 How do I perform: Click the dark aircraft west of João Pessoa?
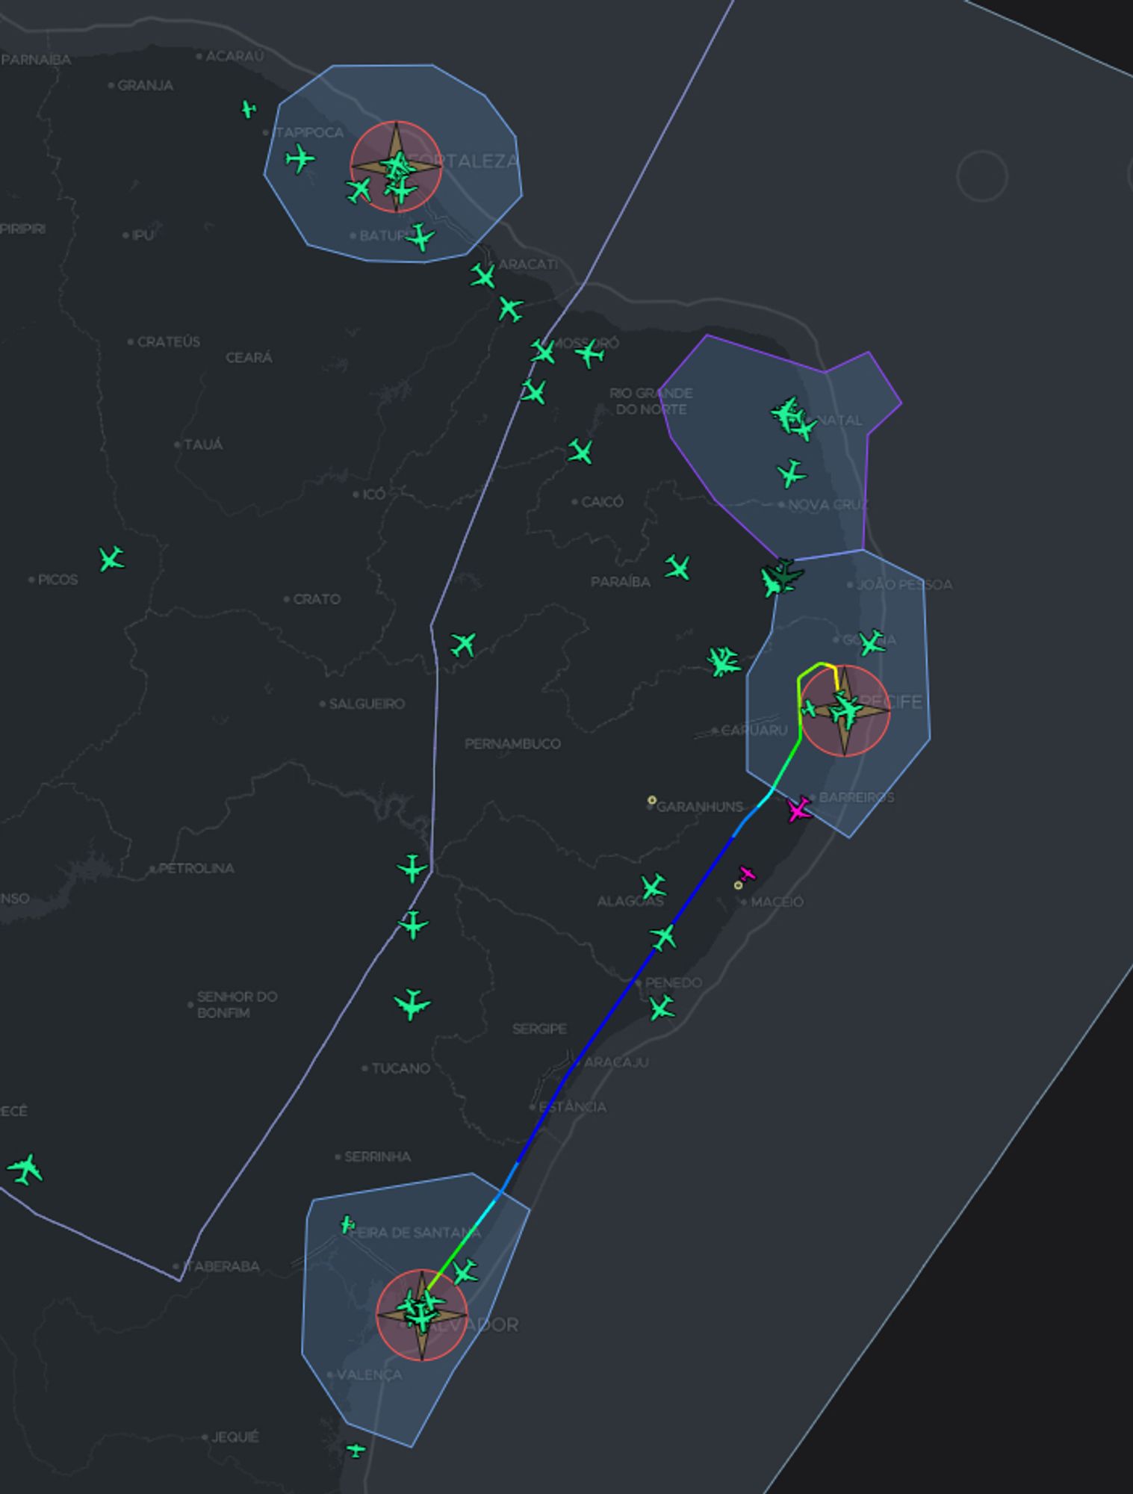(x=786, y=574)
